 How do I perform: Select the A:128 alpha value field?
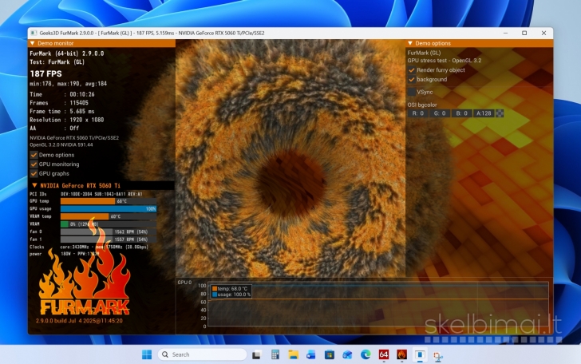484,113
